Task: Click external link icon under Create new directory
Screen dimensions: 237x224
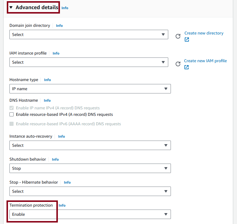Action: click(187, 39)
